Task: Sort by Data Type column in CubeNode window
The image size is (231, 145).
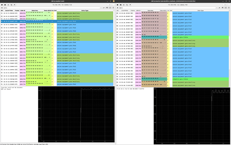Action: coord(201,11)
